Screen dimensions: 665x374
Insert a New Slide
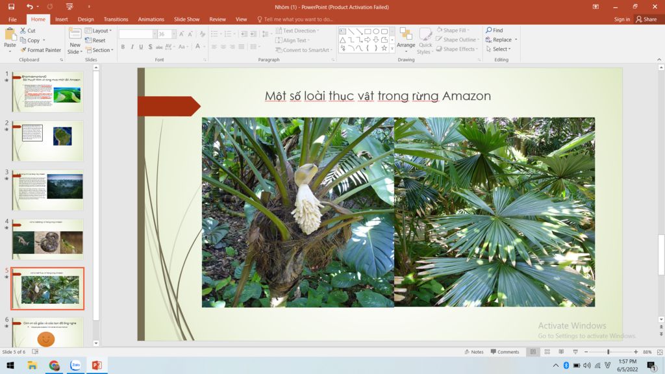(75, 41)
